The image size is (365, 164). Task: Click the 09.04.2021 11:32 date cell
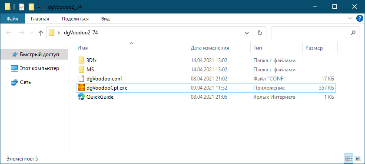(209, 88)
